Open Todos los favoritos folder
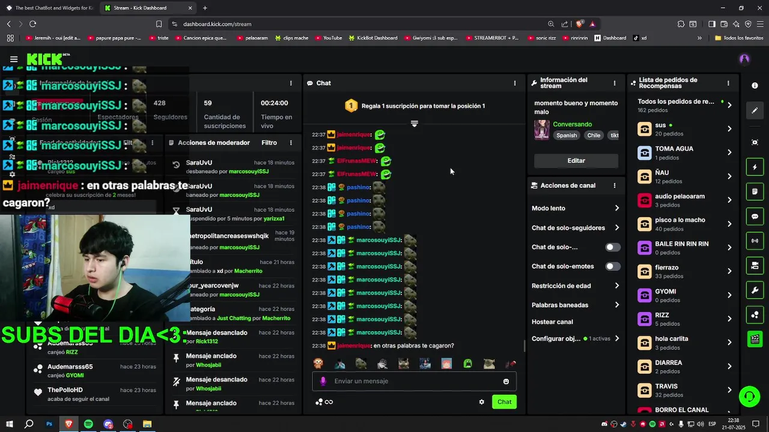Screen dimensions: 769x432 tap(739, 38)
